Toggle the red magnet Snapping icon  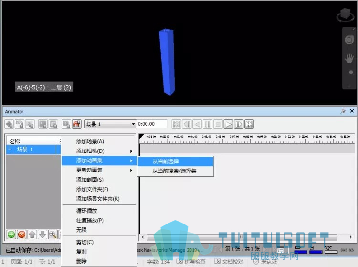pyautogui.click(x=77, y=124)
